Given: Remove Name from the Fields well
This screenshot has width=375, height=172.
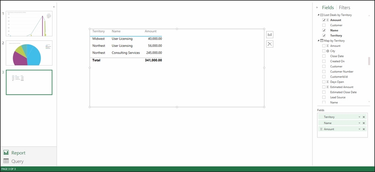Looking at the screenshot, I should (364, 123).
